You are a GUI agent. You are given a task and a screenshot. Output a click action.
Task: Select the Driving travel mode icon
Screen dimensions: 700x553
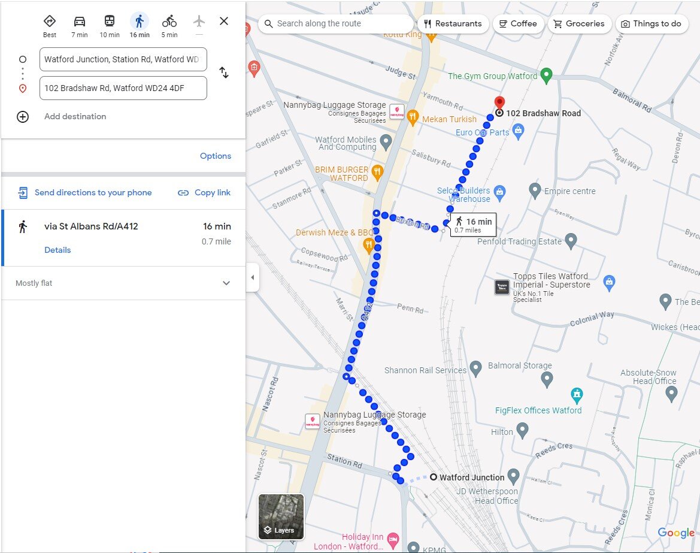pos(80,22)
